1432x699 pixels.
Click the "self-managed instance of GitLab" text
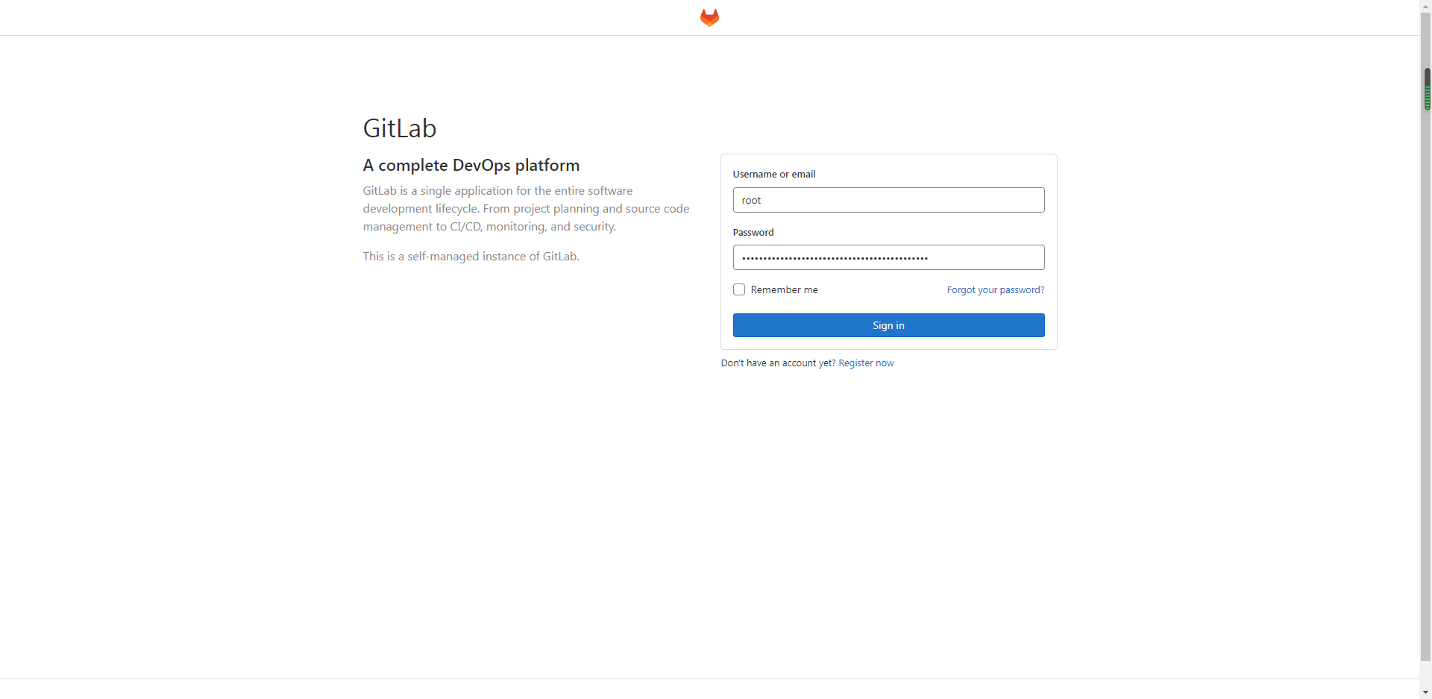click(x=492, y=257)
